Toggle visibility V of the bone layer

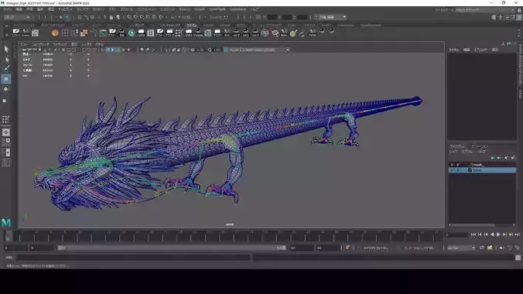point(452,170)
